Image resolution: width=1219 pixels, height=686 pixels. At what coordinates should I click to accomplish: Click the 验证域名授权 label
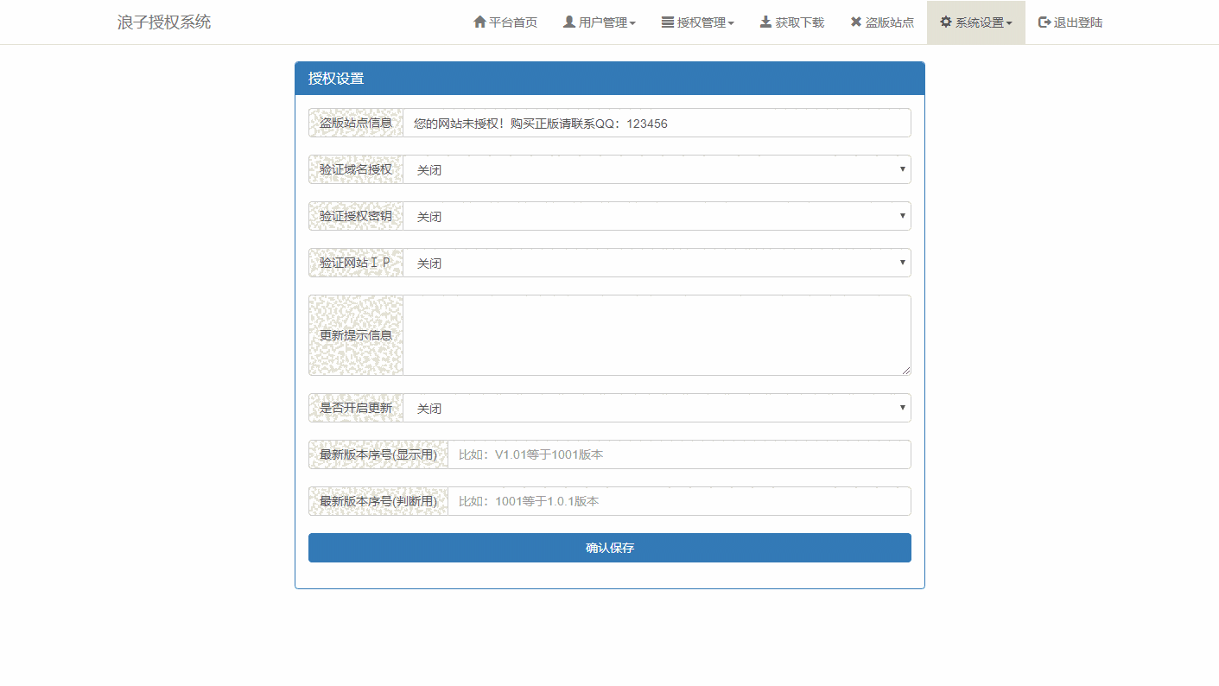(x=356, y=169)
